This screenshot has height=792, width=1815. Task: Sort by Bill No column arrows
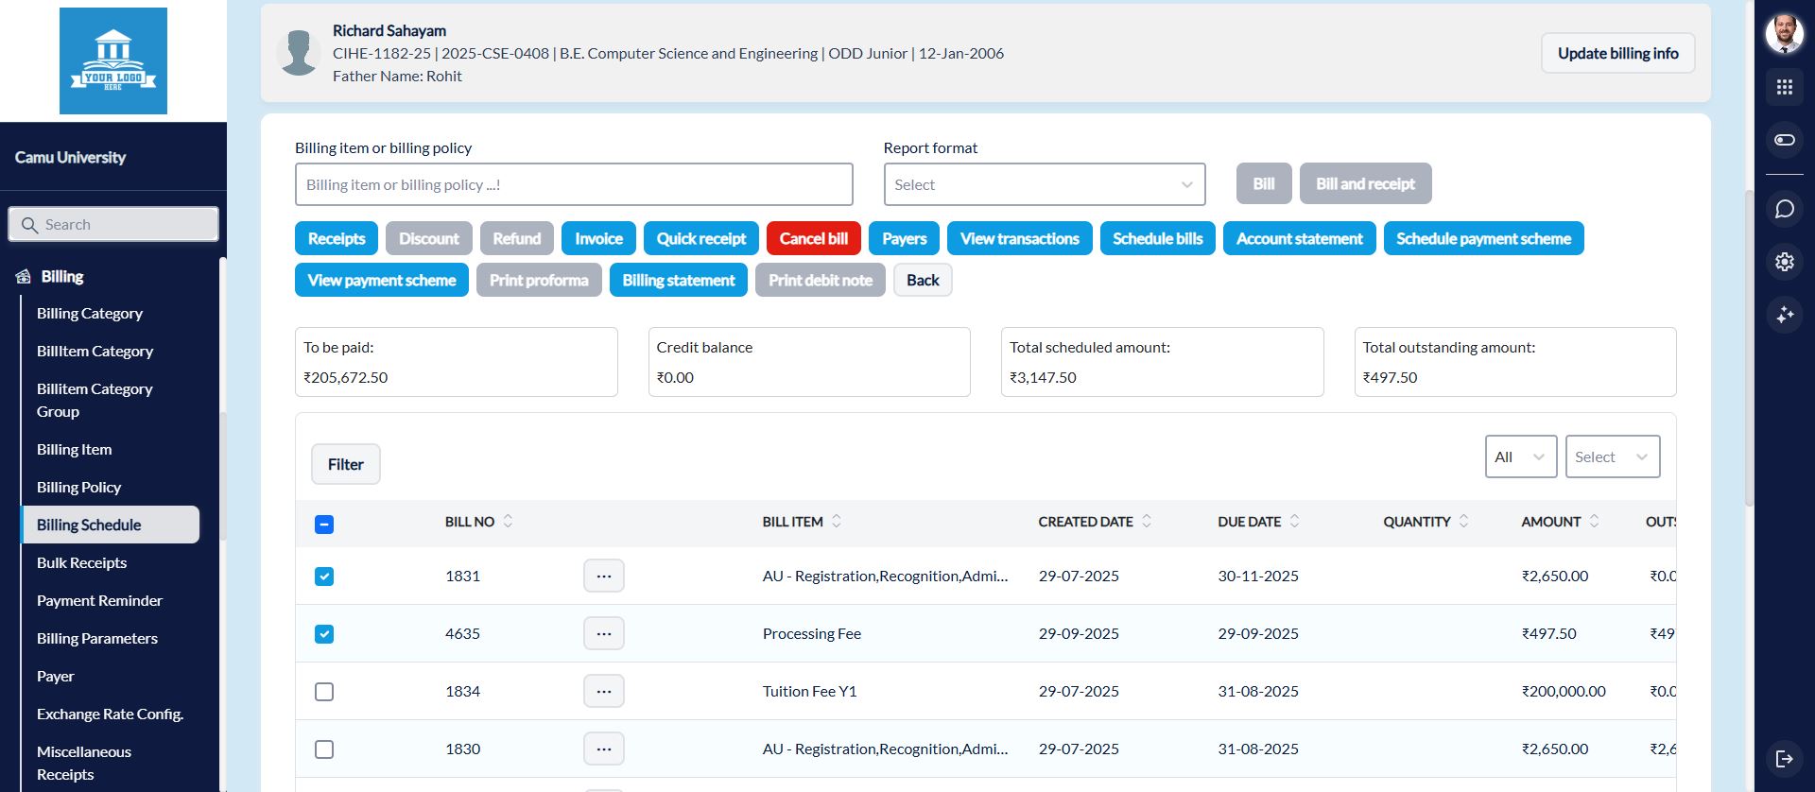point(508,521)
